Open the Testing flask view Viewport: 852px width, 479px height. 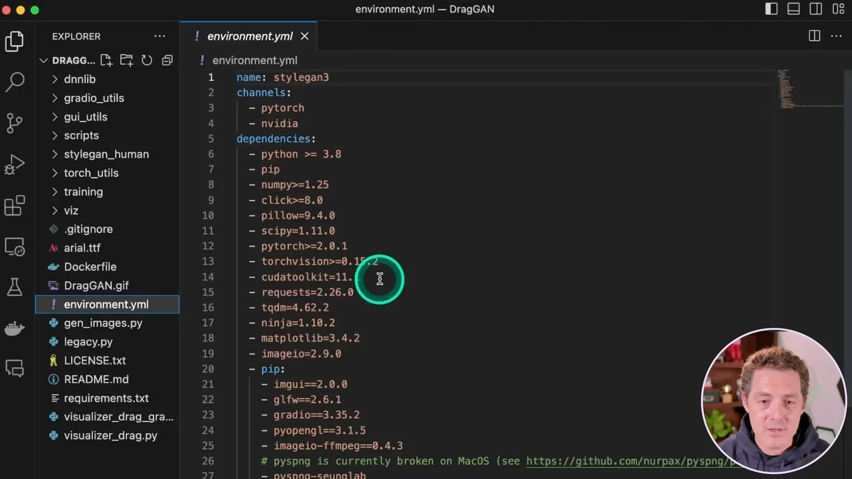[x=14, y=287]
